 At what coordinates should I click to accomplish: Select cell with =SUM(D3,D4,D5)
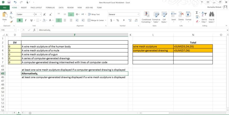point(193,46)
